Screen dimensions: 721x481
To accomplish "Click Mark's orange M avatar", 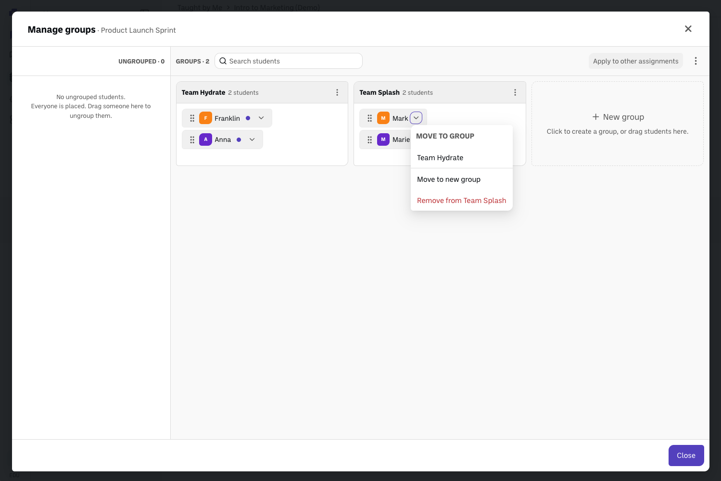I will pos(383,118).
